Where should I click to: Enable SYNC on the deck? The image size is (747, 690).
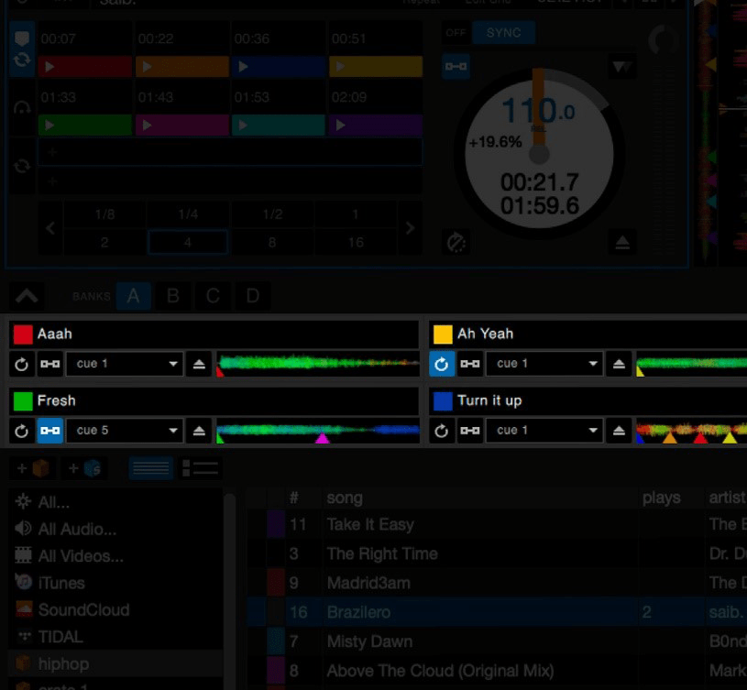(503, 32)
